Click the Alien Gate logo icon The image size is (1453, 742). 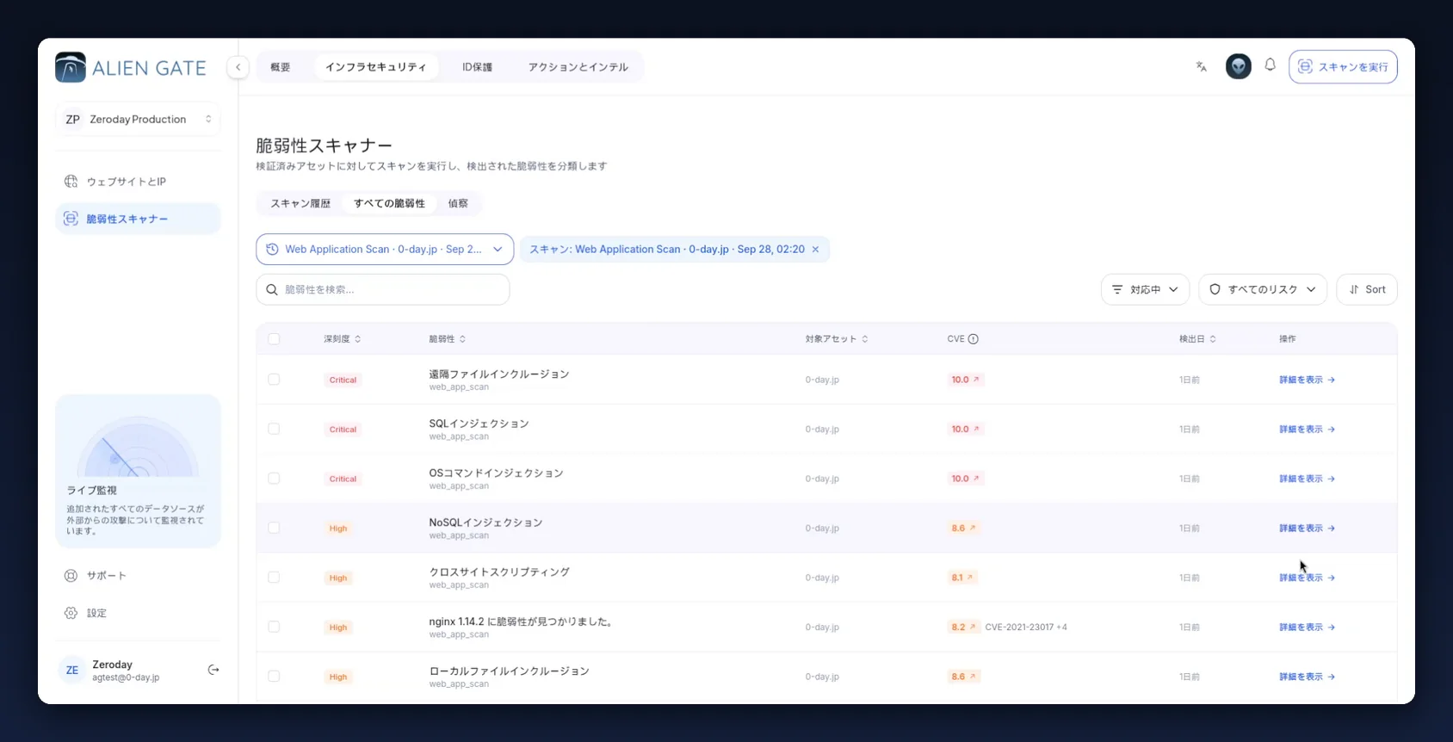pyautogui.click(x=71, y=67)
